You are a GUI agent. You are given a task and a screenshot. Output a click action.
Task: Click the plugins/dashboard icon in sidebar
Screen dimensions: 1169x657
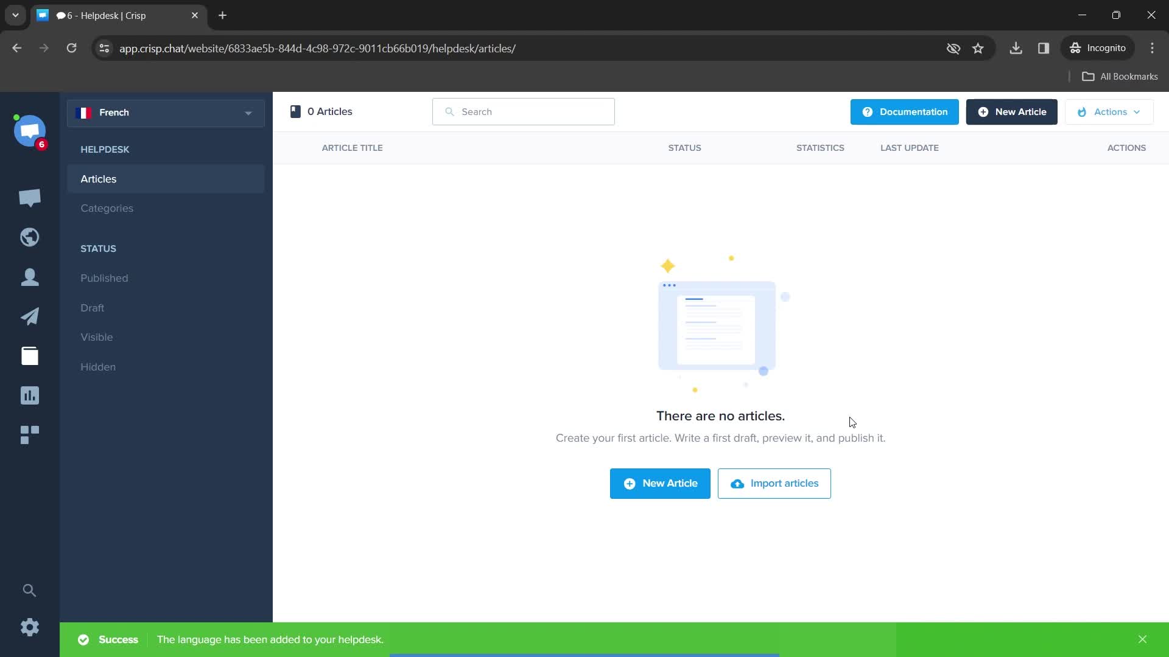30,435
